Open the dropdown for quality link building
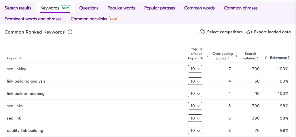The width and height of the screenshot is (296, 137). click(x=195, y=130)
